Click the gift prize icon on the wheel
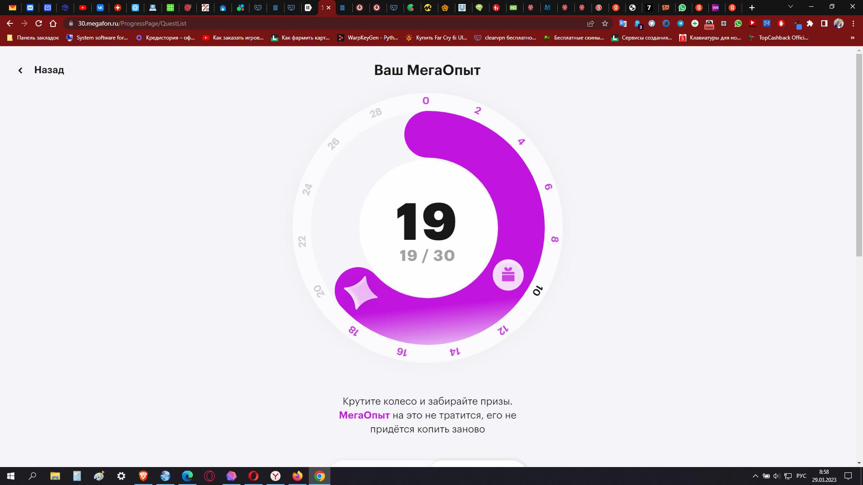The height and width of the screenshot is (485, 863). 508,275
